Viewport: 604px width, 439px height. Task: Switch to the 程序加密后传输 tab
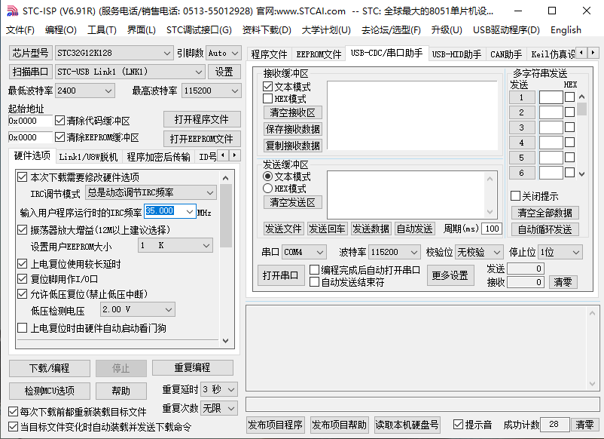click(x=158, y=157)
